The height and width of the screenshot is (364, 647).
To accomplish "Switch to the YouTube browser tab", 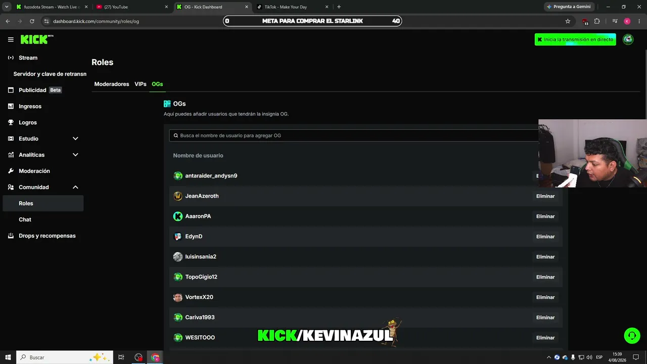I will point(132,7).
